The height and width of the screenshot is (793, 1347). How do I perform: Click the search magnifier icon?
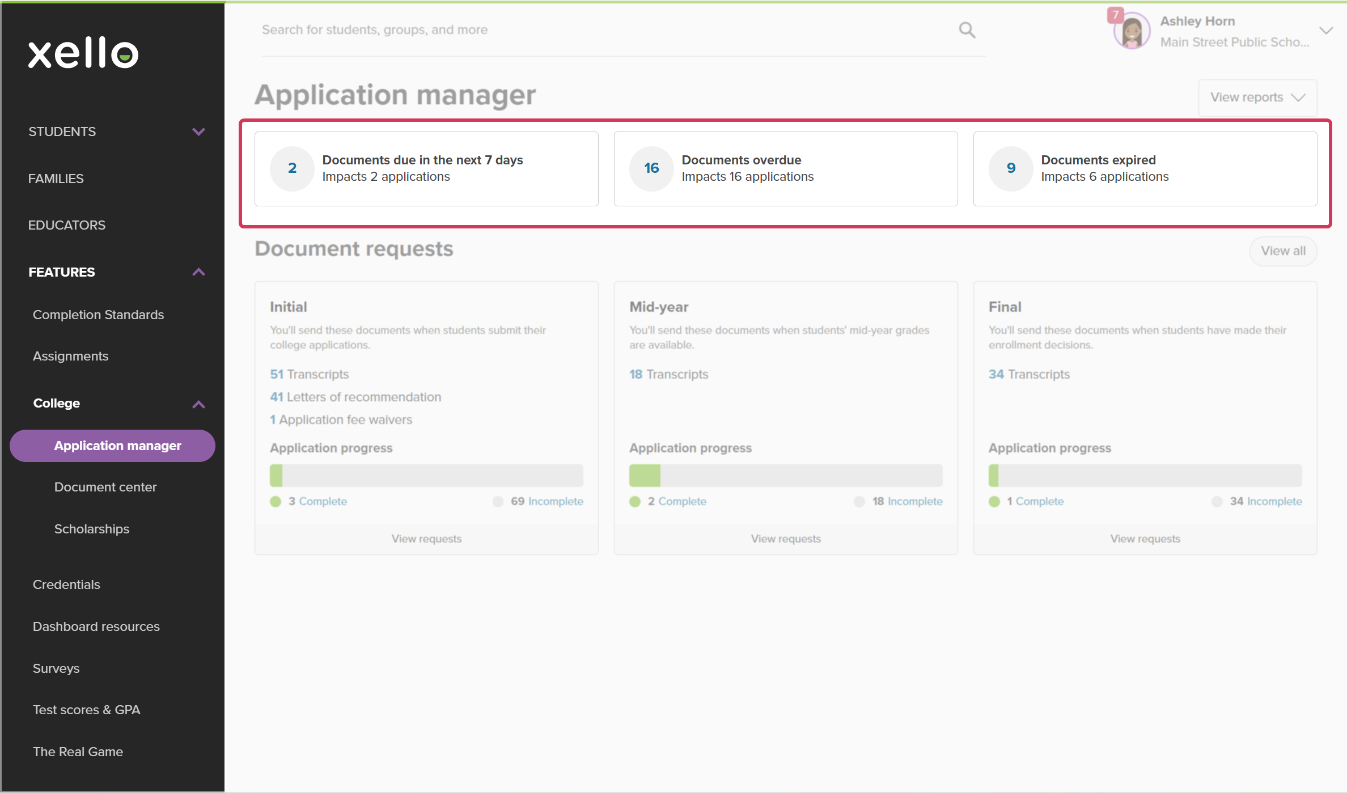pyautogui.click(x=967, y=30)
